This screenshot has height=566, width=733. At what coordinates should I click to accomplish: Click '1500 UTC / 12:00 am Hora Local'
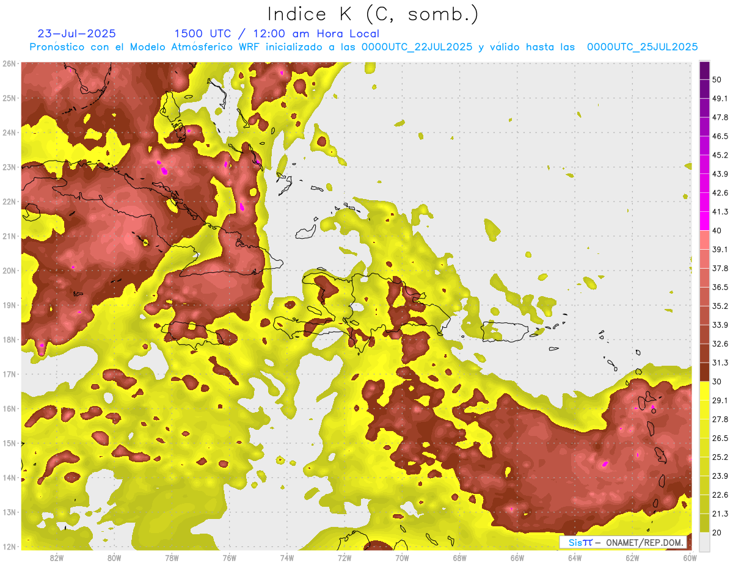(x=277, y=34)
